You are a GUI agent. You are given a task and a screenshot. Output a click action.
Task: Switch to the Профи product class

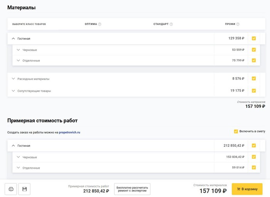tap(230, 24)
